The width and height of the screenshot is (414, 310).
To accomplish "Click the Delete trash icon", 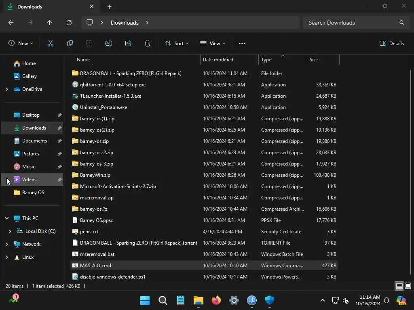I will 148,44.
